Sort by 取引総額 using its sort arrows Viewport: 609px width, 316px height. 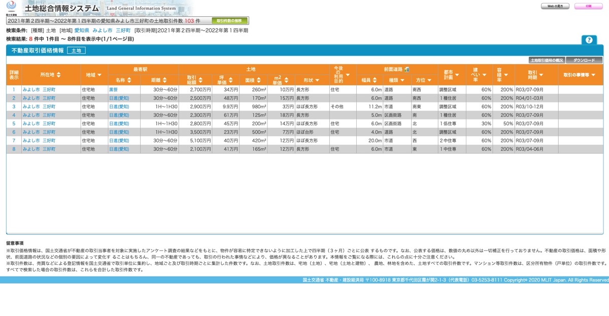click(200, 80)
